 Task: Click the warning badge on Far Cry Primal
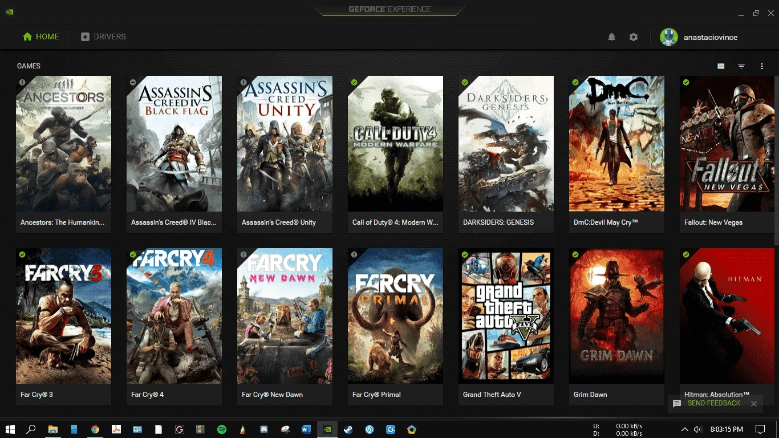pos(354,254)
